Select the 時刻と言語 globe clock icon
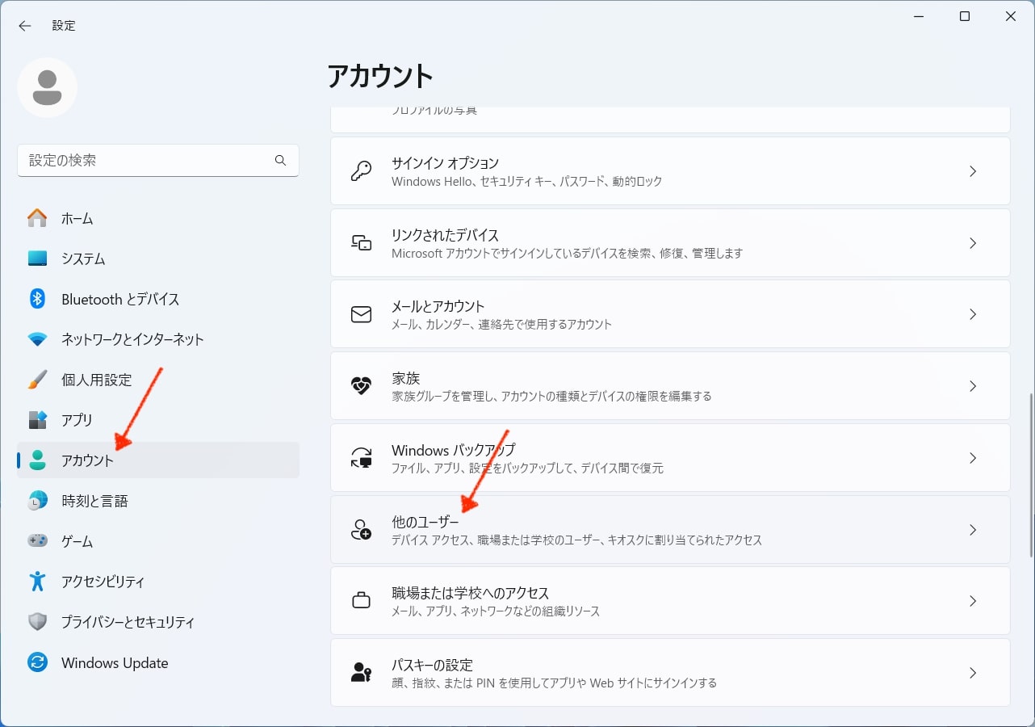 tap(37, 501)
